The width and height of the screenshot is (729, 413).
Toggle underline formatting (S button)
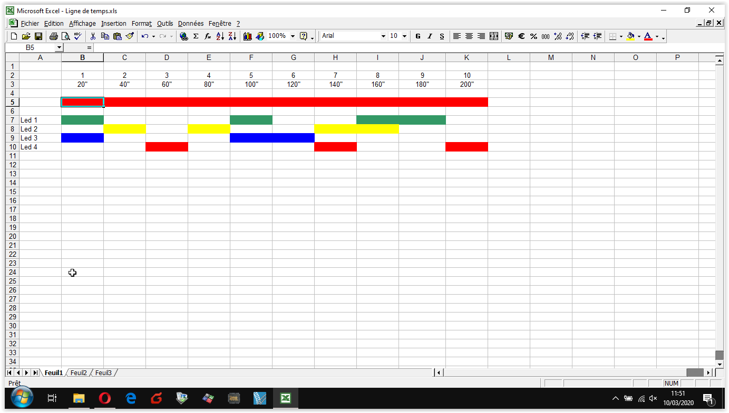442,36
